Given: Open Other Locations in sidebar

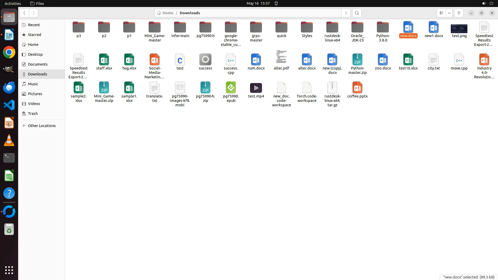Looking at the screenshot, I should pos(41,126).
